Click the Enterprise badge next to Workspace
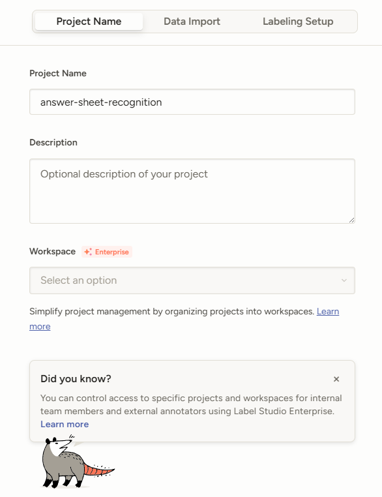The height and width of the screenshot is (497, 382). coord(107,252)
